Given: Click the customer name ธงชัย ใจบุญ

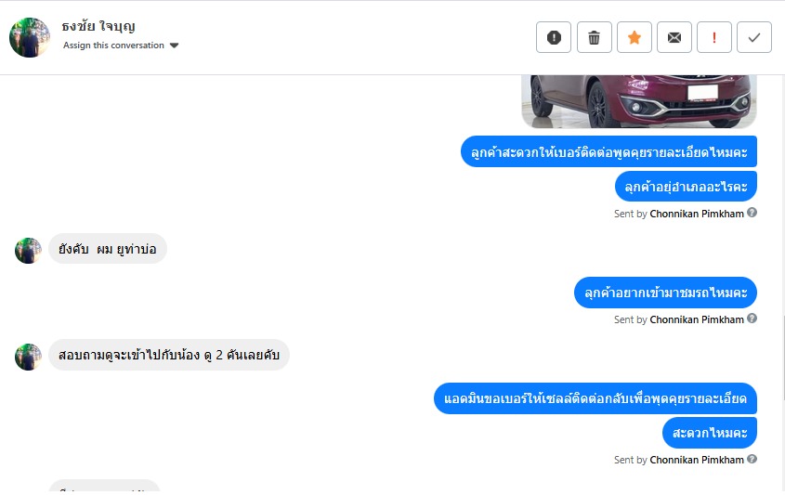Looking at the screenshot, I should click(x=98, y=26).
